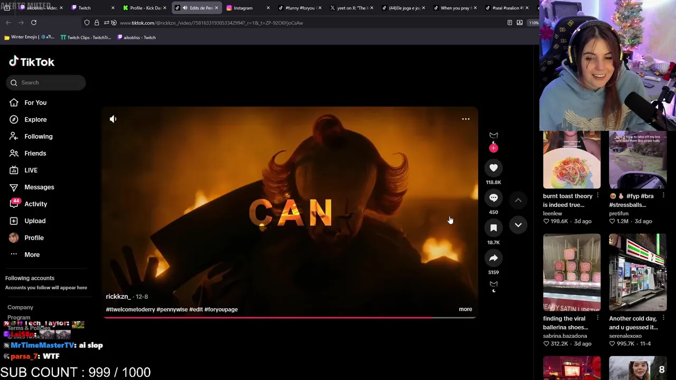The height and width of the screenshot is (380, 676).
Task: Open the leenlew creator profile
Action: tap(552, 213)
